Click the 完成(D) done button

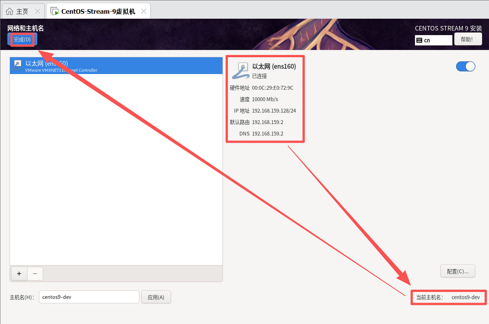22,40
